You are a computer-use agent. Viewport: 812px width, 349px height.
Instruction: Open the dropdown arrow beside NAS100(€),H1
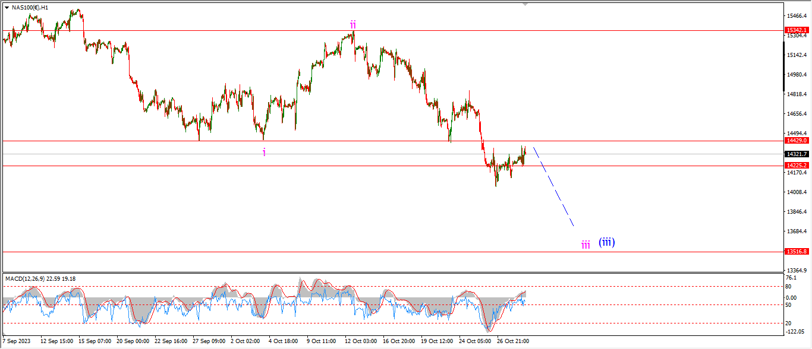click(x=7, y=7)
